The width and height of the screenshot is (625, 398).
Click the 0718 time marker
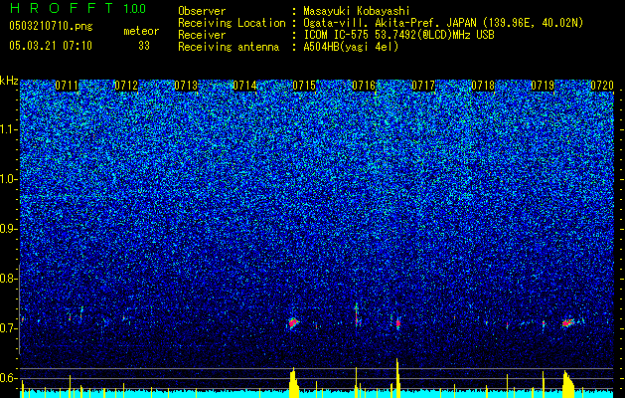click(483, 86)
